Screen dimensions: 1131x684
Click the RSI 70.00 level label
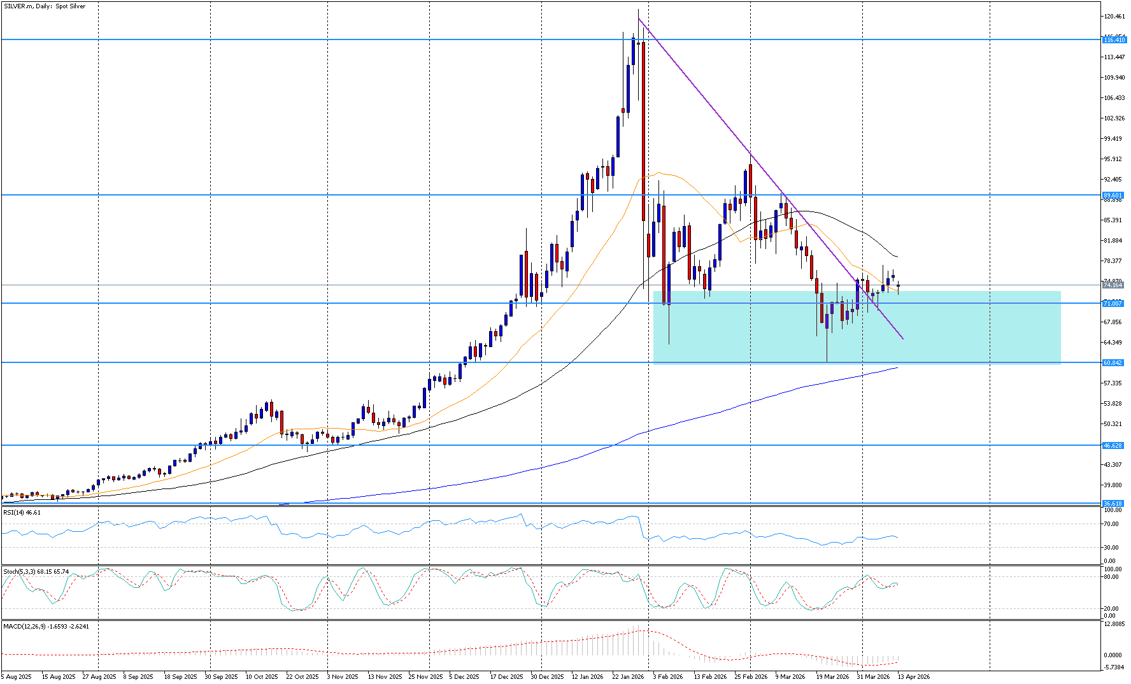1111,524
